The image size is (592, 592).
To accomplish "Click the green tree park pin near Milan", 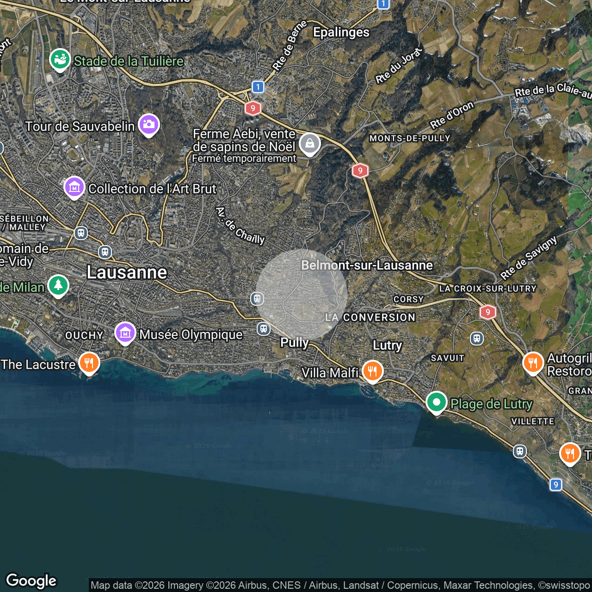I will click(x=58, y=286).
